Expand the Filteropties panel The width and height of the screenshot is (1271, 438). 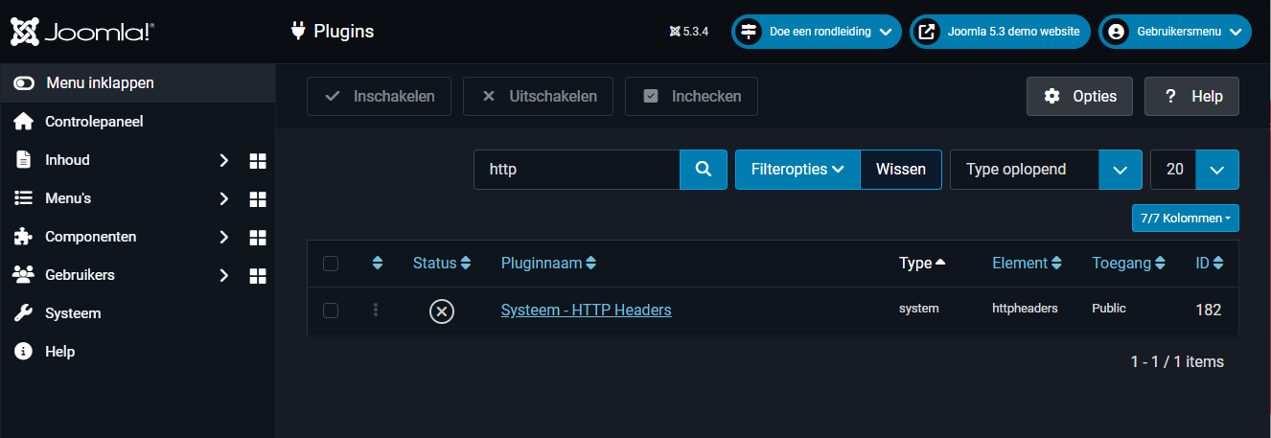click(797, 170)
